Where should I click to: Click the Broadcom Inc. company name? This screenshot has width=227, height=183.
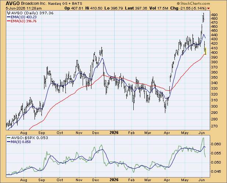[x=34, y=3]
